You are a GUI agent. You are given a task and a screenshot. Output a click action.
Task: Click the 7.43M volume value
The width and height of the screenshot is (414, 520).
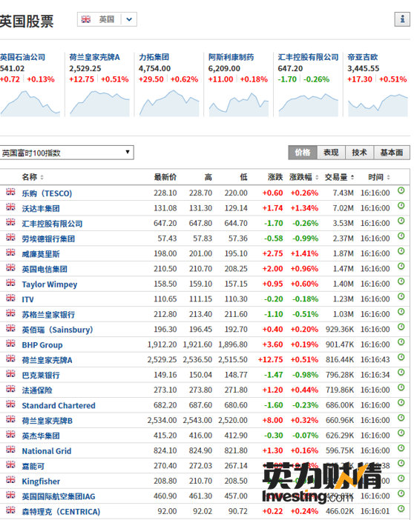coord(343,193)
